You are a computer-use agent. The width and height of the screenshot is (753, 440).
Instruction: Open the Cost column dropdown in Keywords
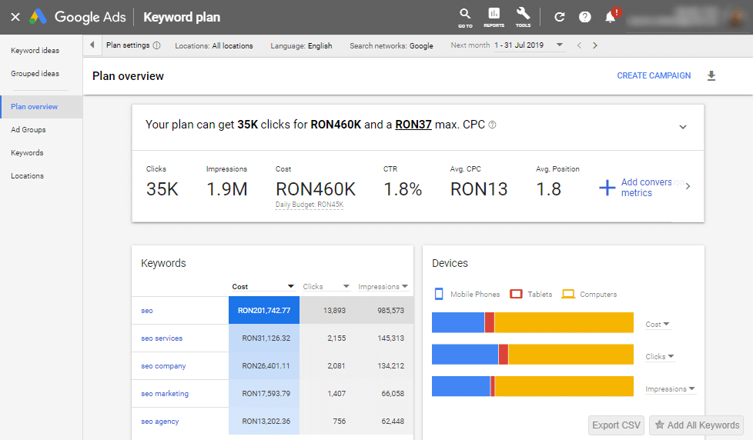tap(290, 286)
